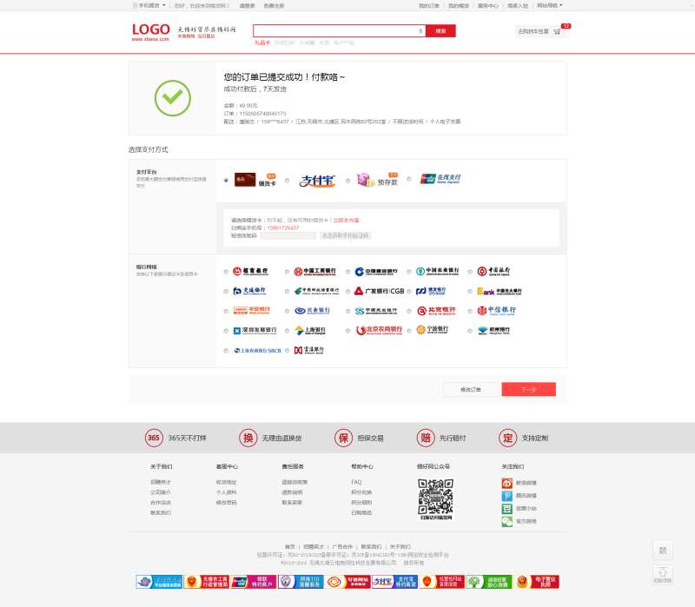695x607 pixels.
Task: Select the 中国工商银行 bank radio button
Action: (288, 271)
